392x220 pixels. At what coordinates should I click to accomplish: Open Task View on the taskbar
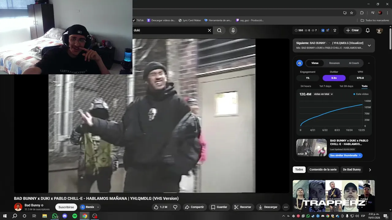pos(34,216)
